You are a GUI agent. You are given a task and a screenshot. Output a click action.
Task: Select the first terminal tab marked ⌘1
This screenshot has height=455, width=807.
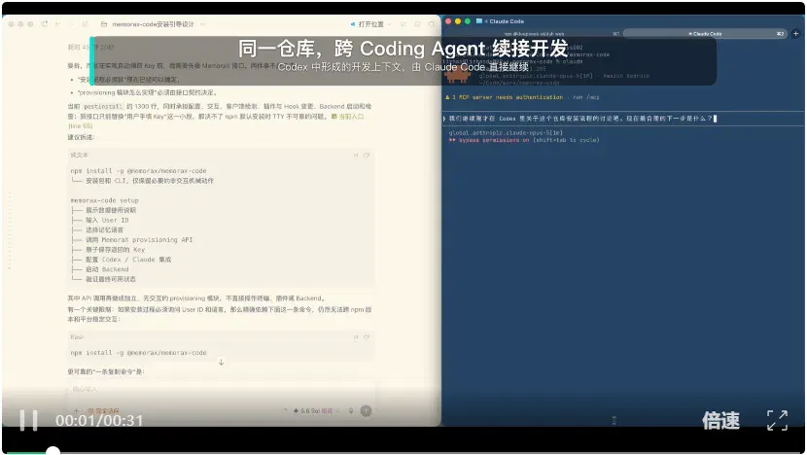click(x=536, y=33)
